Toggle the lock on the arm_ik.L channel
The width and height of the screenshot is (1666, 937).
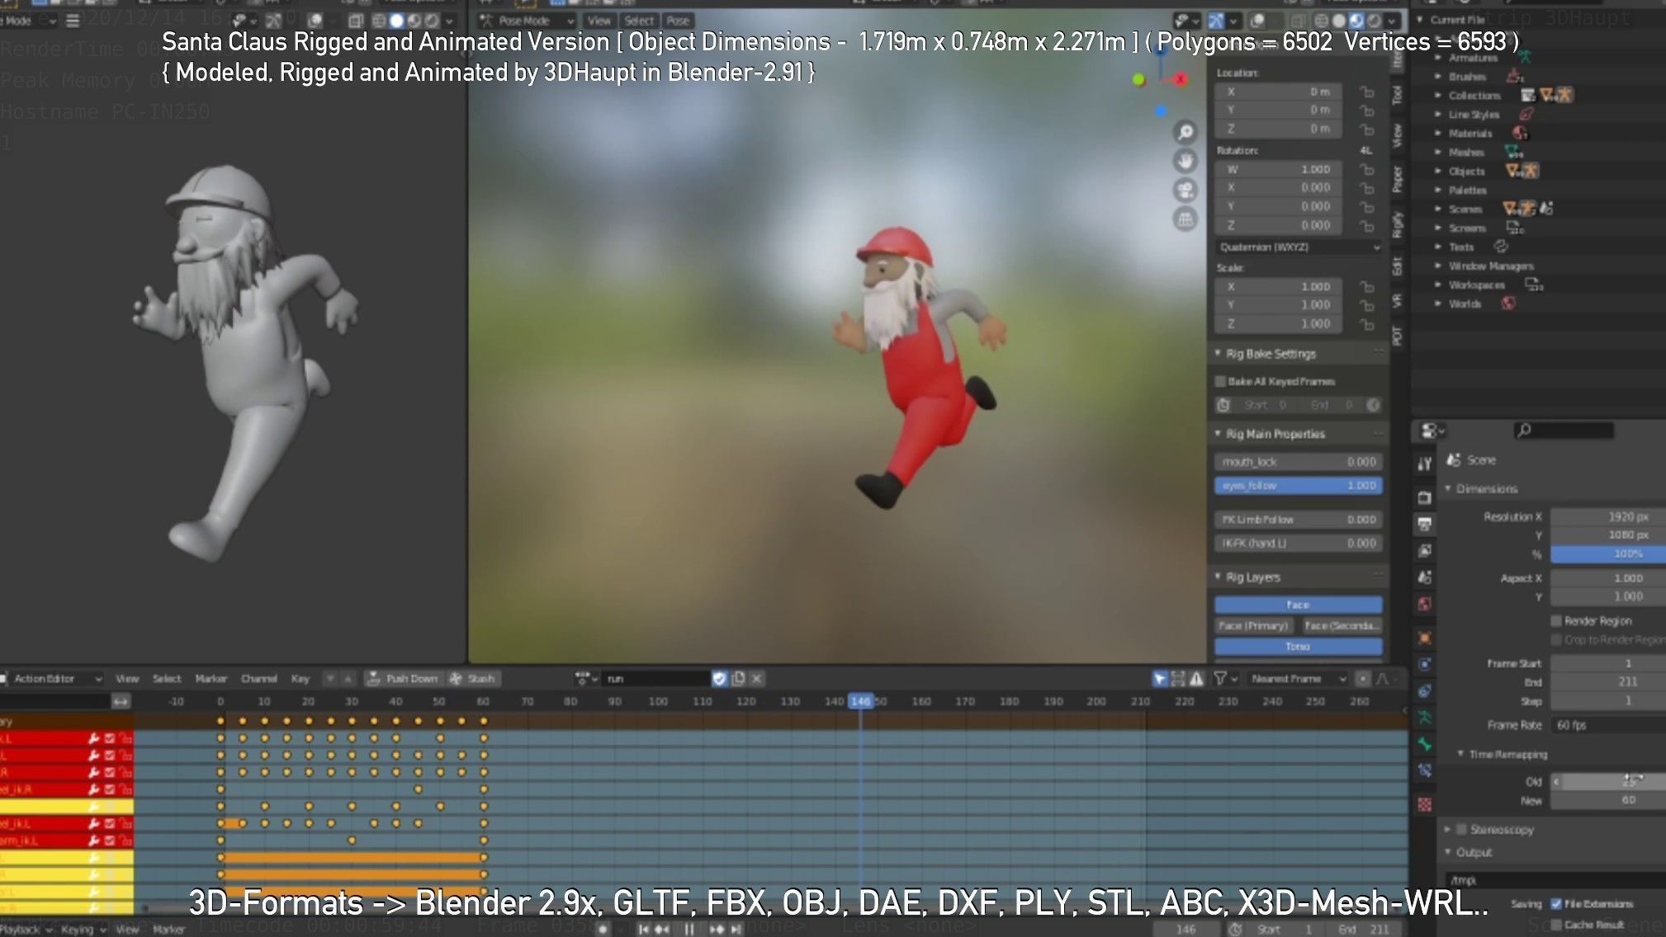pyautogui.click(x=125, y=840)
